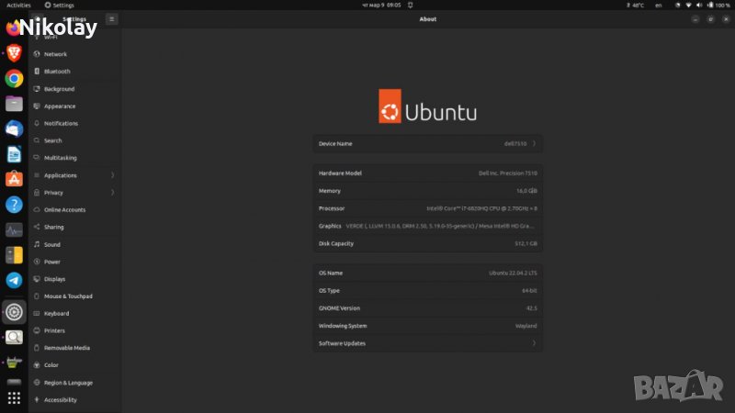Switch keyboard layout via the en indicator
The image size is (735, 413).
tap(658, 5)
